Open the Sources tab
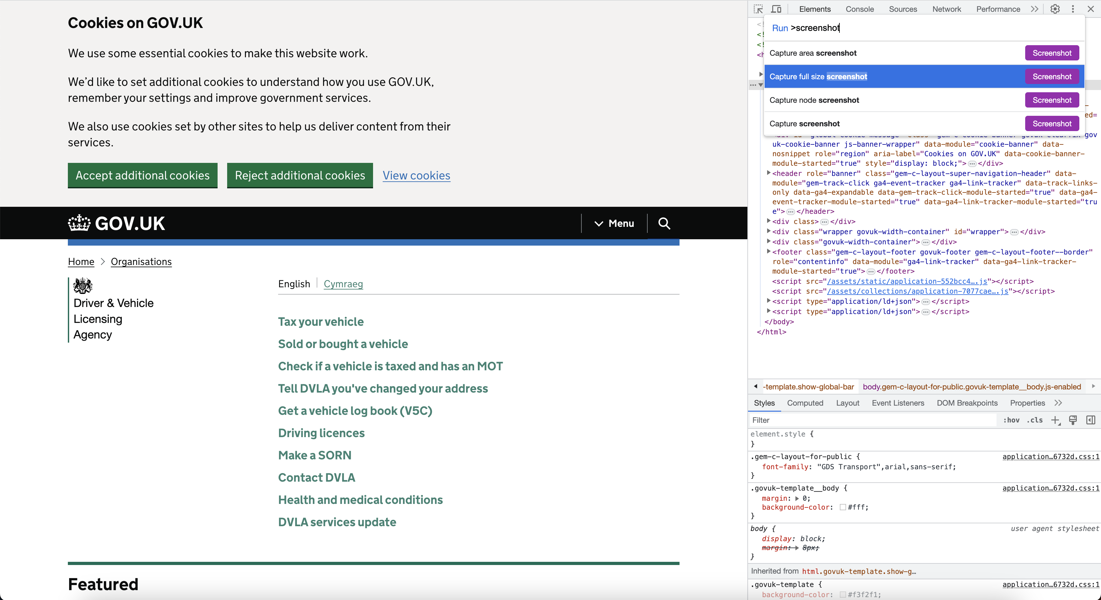 click(903, 9)
